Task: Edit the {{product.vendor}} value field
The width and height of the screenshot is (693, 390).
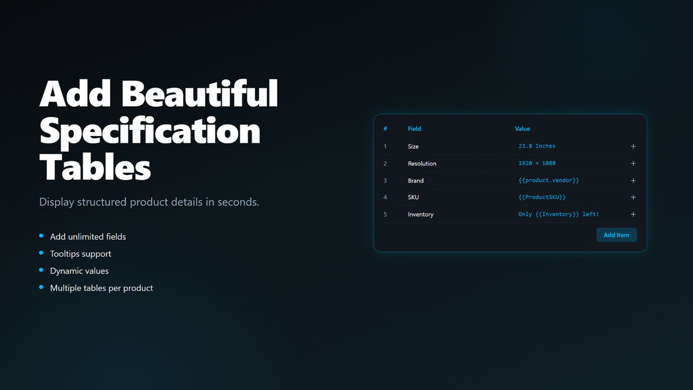Action: click(x=548, y=180)
